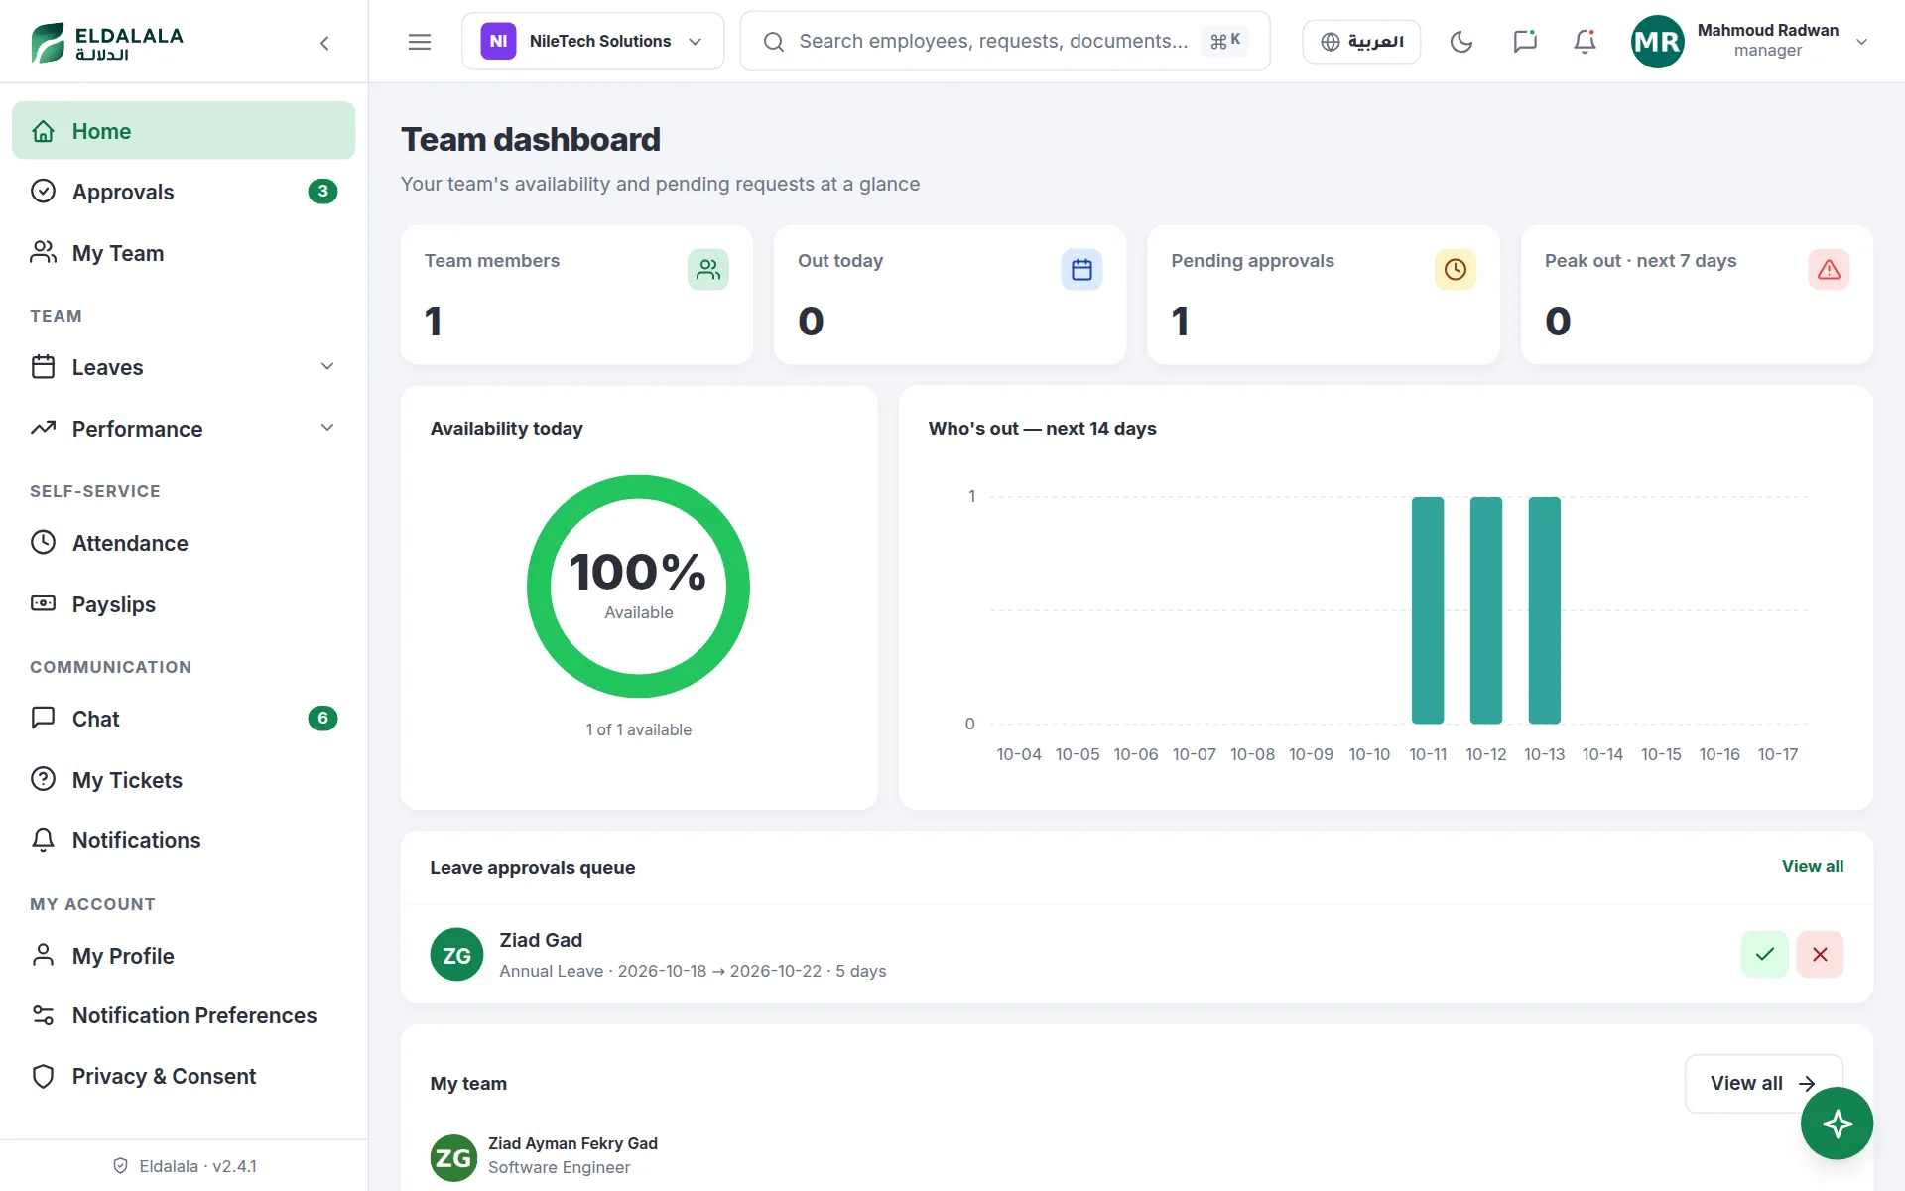This screenshot has height=1191, width=1905.
Task: Click the Annual Leave request details text
Action: coord(693,971)
